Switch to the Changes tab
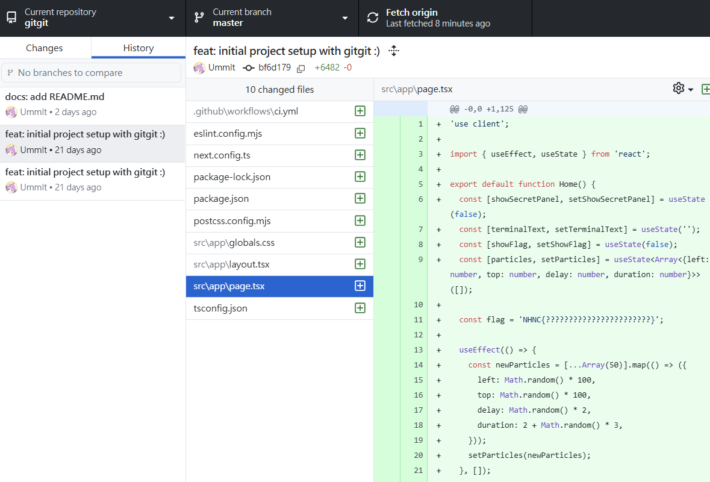This screenshot has height=482, width=710. [45, 48]
